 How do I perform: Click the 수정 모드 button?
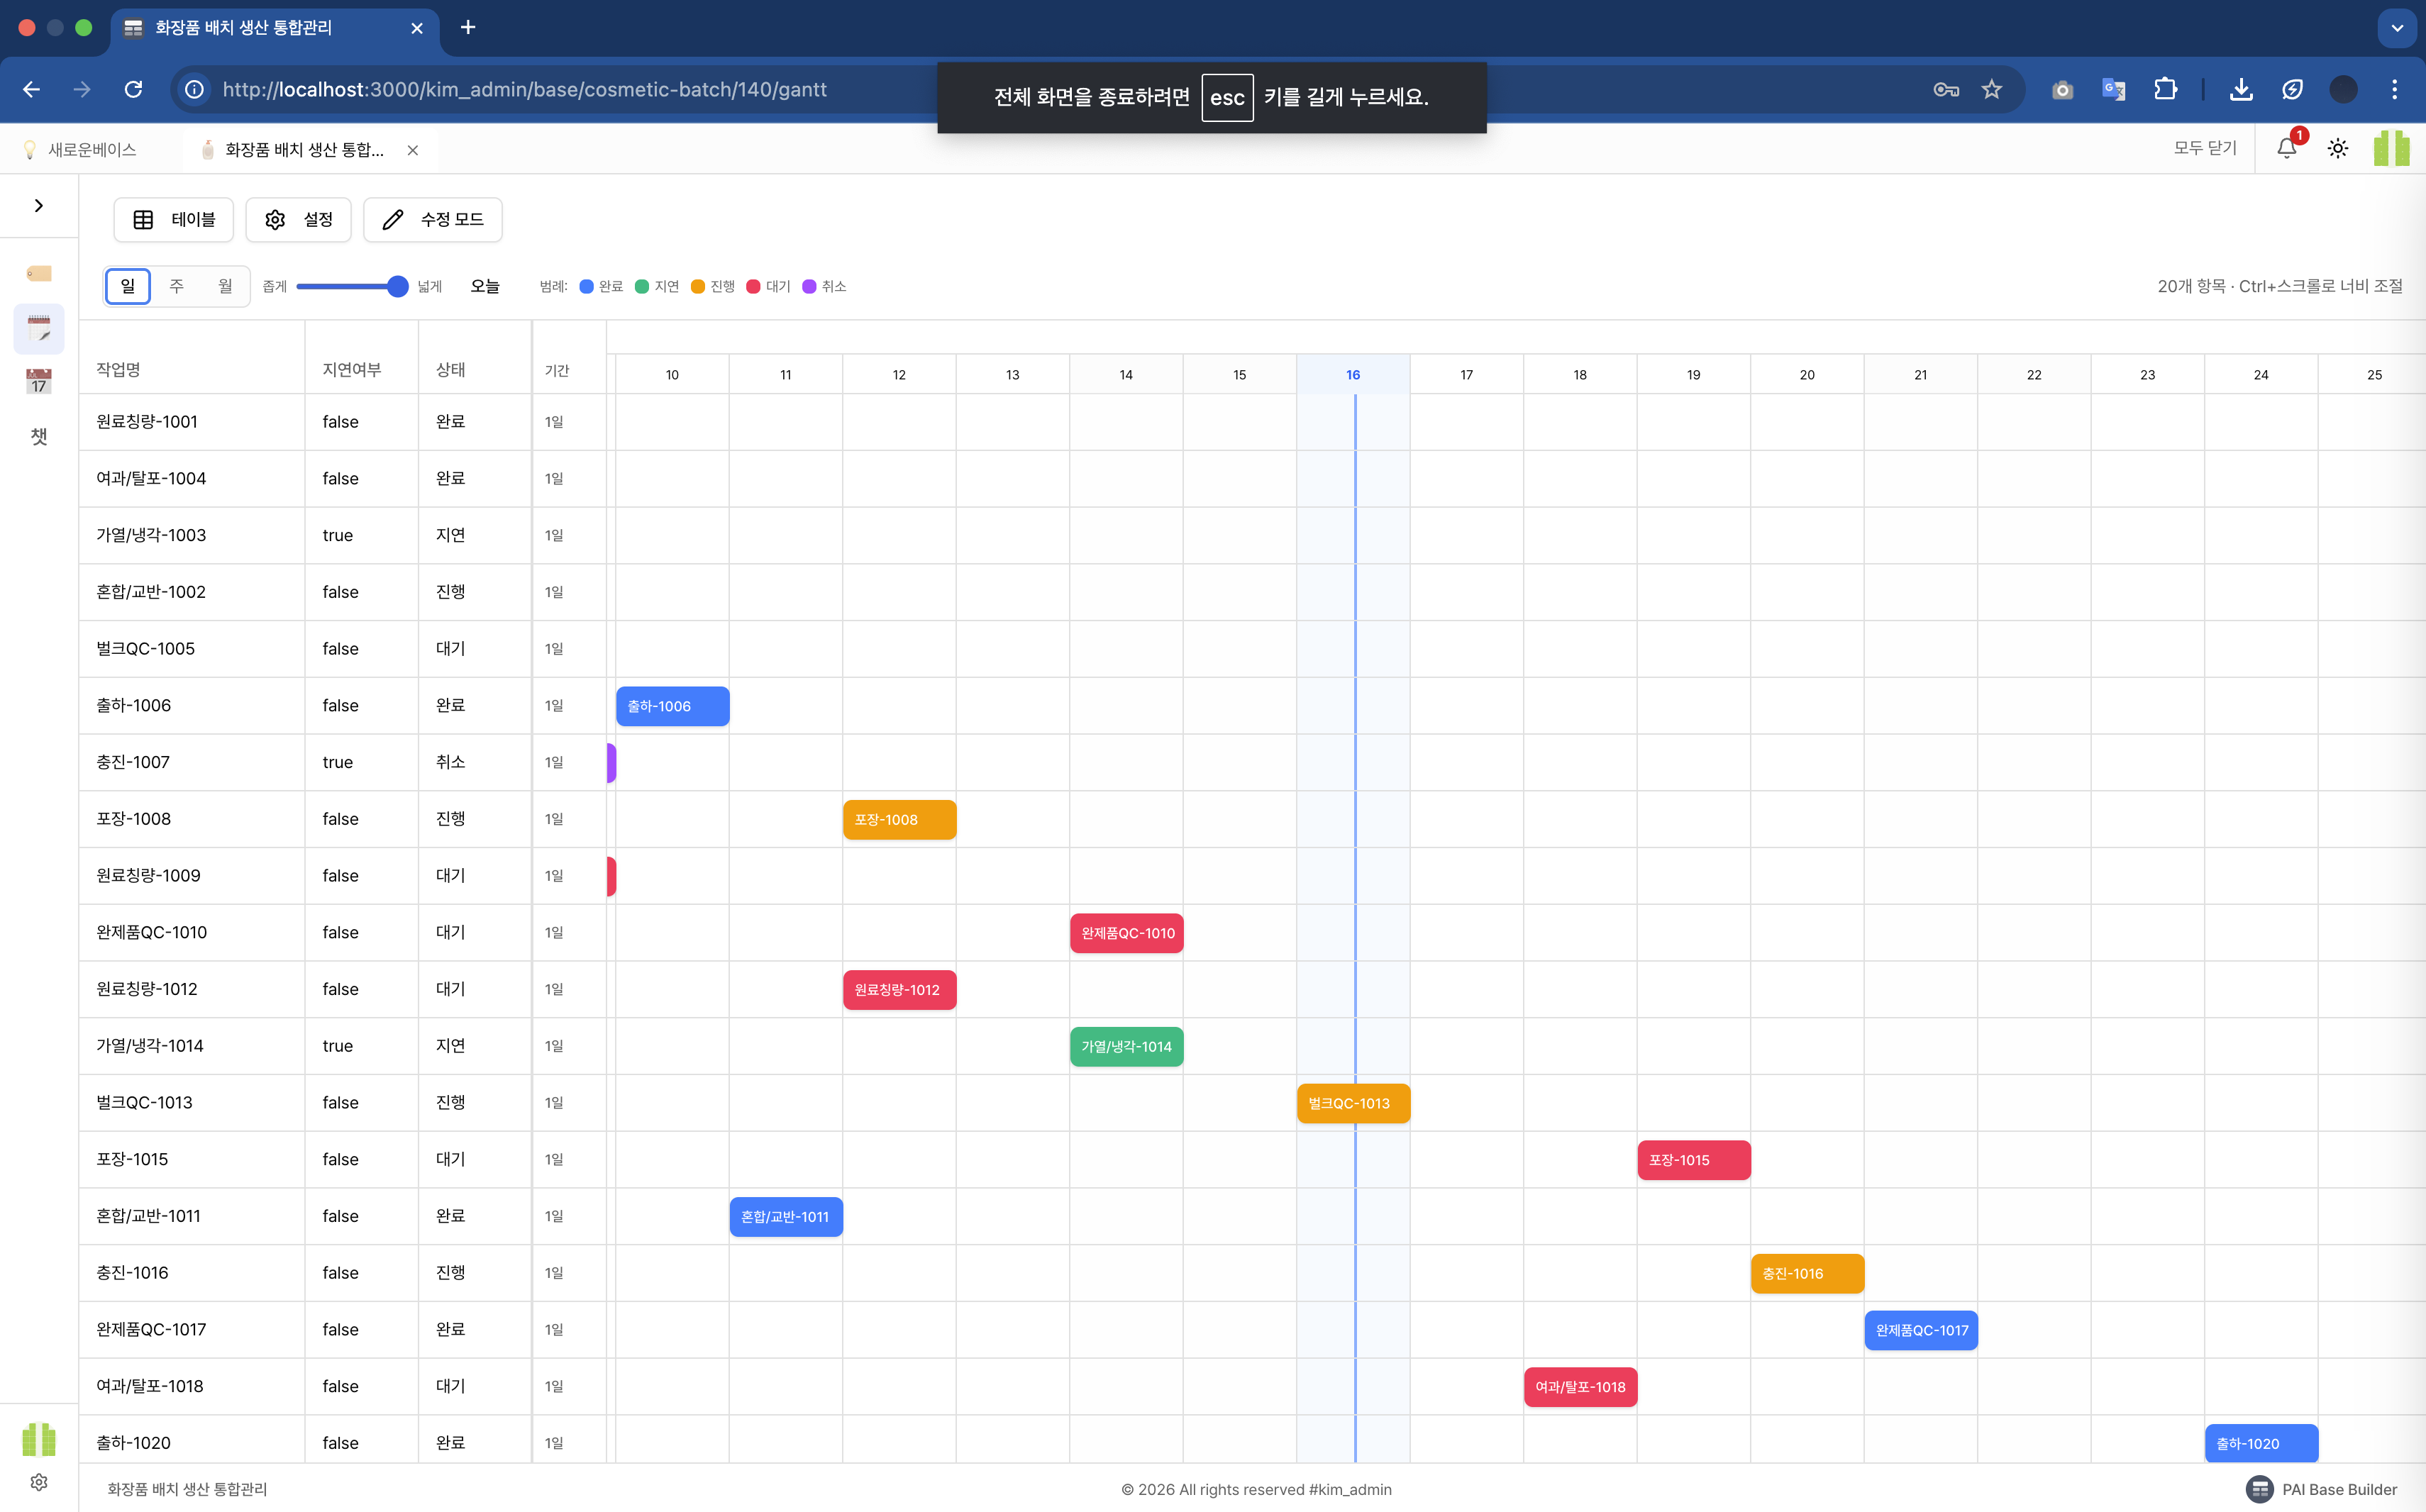[x=433, y=219]
